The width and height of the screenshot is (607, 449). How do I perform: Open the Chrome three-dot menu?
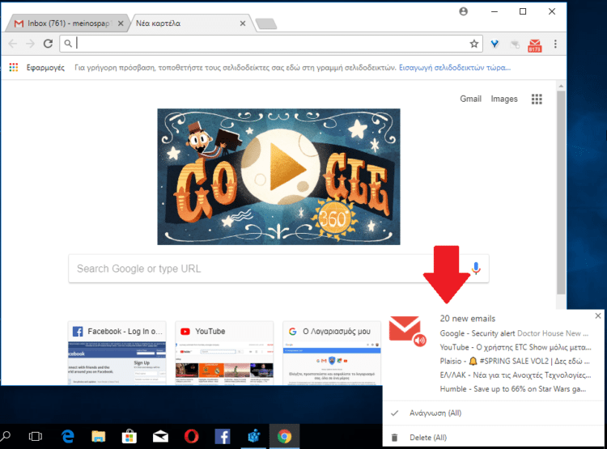click(x=555, y=44)
